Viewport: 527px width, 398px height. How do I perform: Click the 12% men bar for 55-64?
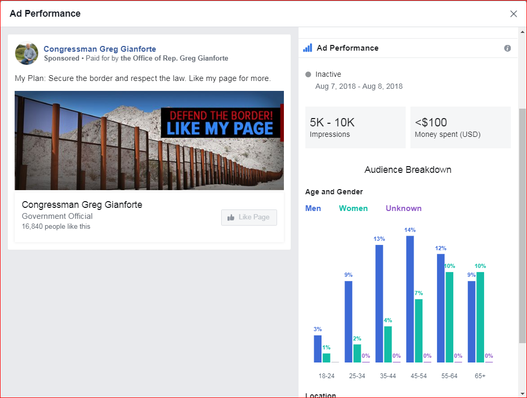[x=441, y=308]
